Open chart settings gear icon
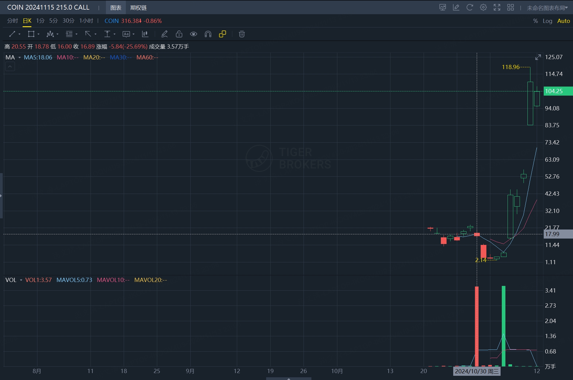 [483, 8]
